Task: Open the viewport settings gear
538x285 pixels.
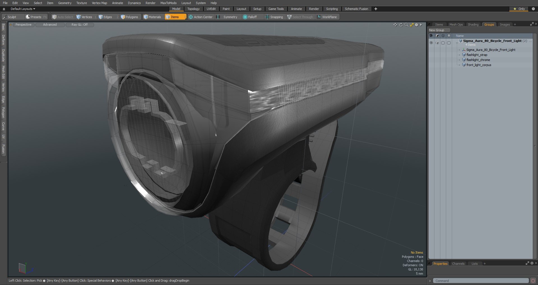Action: (417, 25)
